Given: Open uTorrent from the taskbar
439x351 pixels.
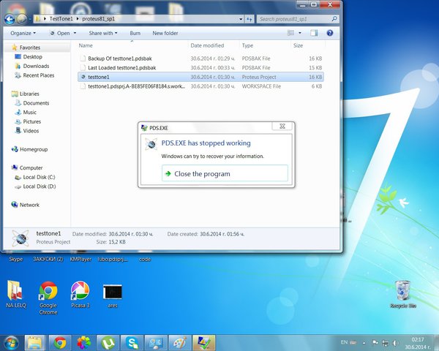Looking at the screenshot, I should (108, 343).
